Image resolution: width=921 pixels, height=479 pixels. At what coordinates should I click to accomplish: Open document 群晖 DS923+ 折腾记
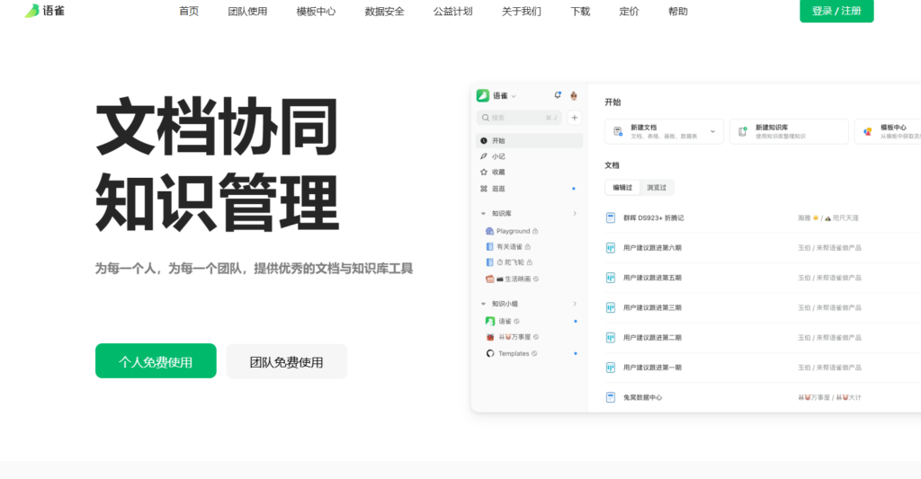[x=653, y=217]
